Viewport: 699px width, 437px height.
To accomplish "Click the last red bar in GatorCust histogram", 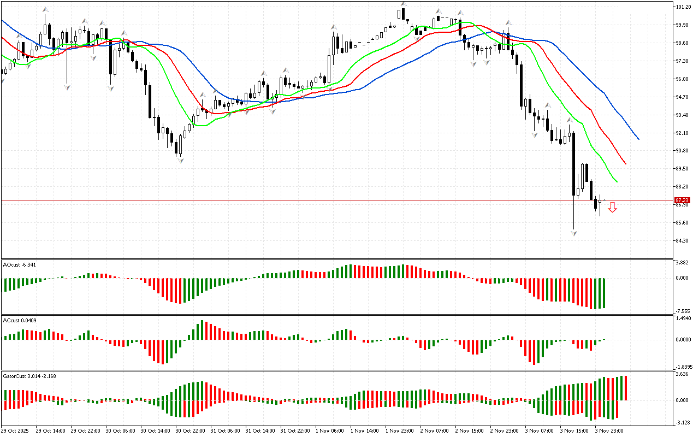I will click(x=625, y=388).
